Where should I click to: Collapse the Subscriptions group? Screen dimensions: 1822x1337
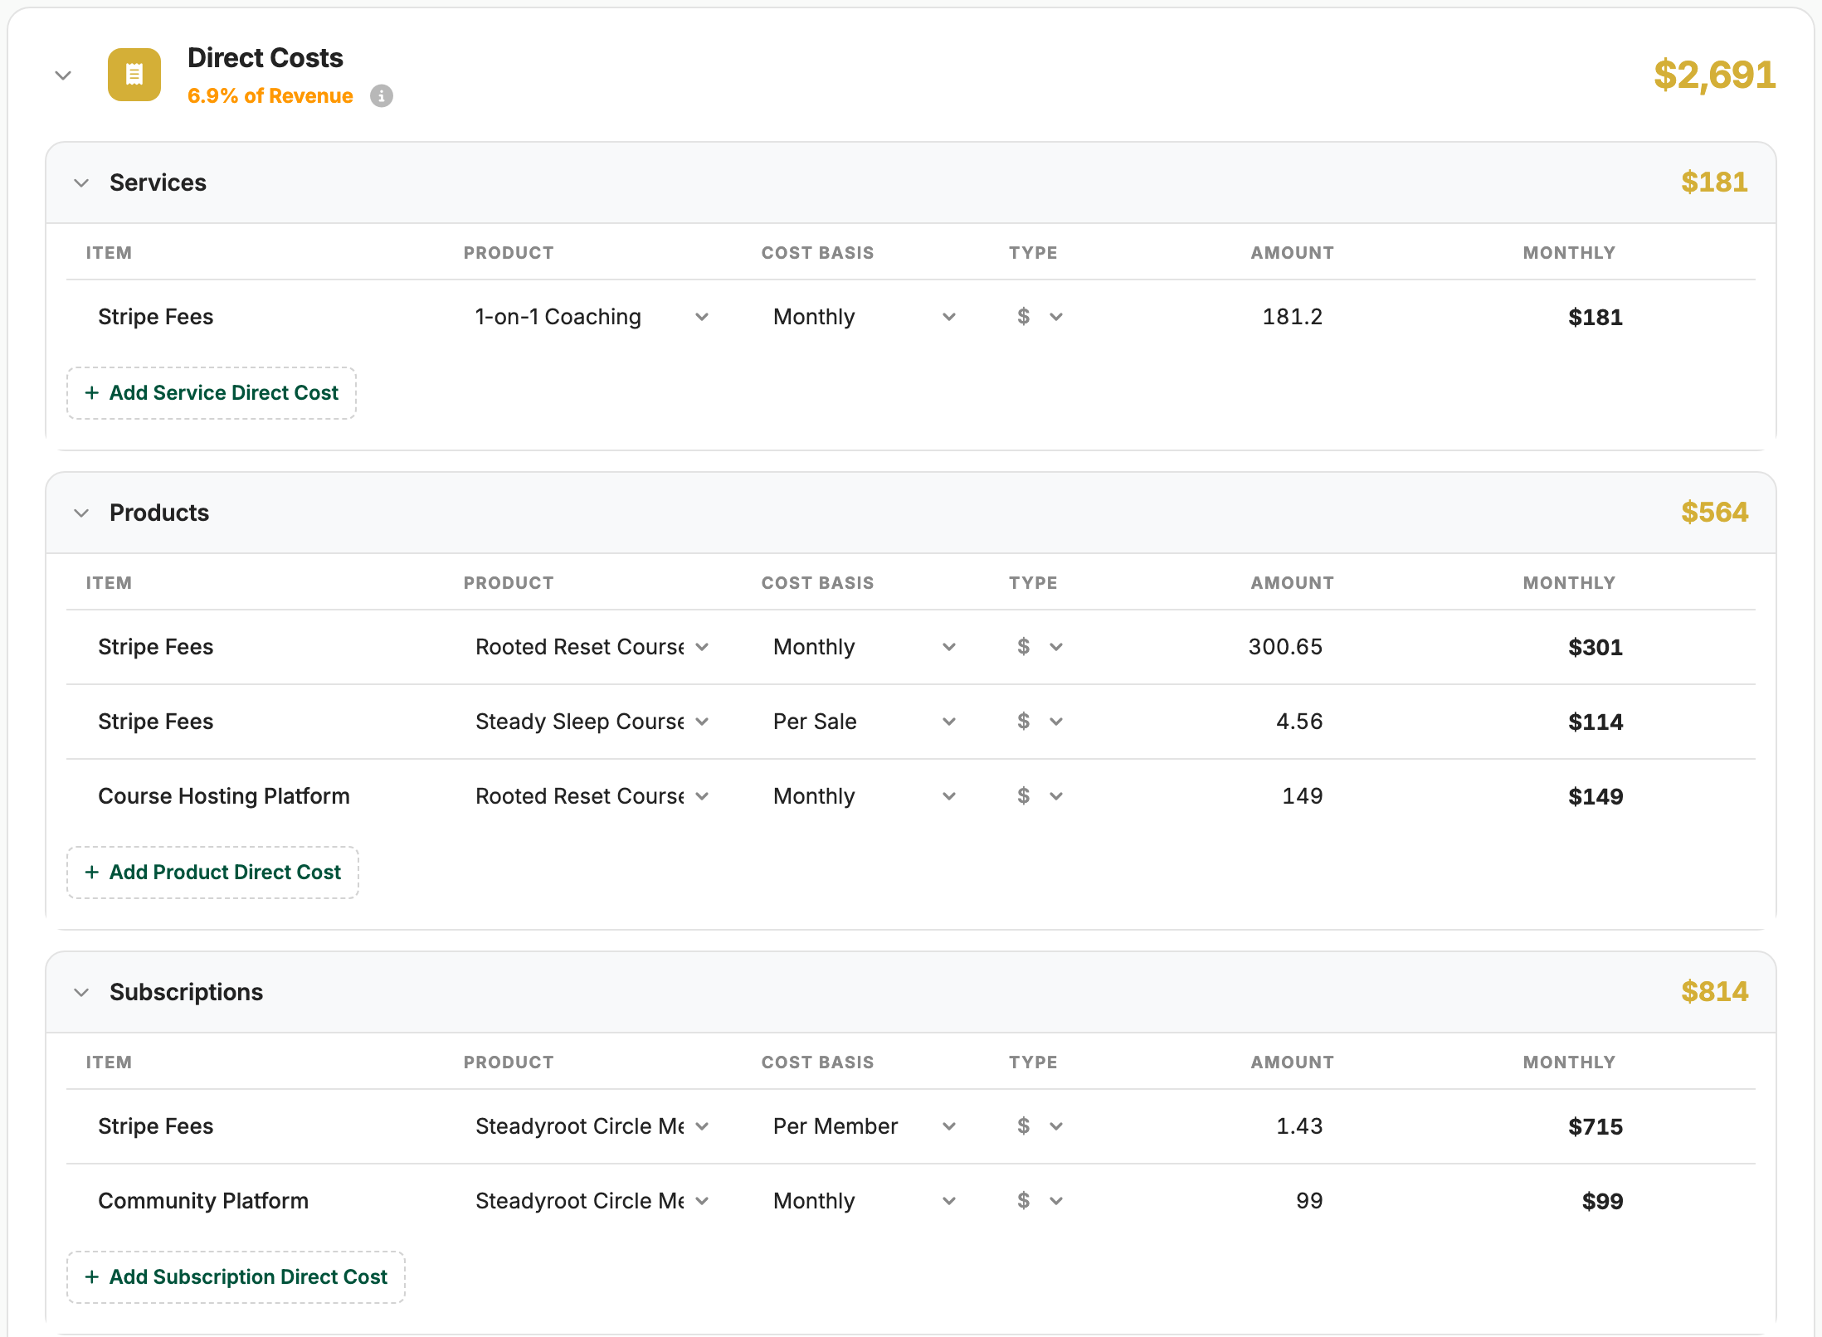[81, 992]
